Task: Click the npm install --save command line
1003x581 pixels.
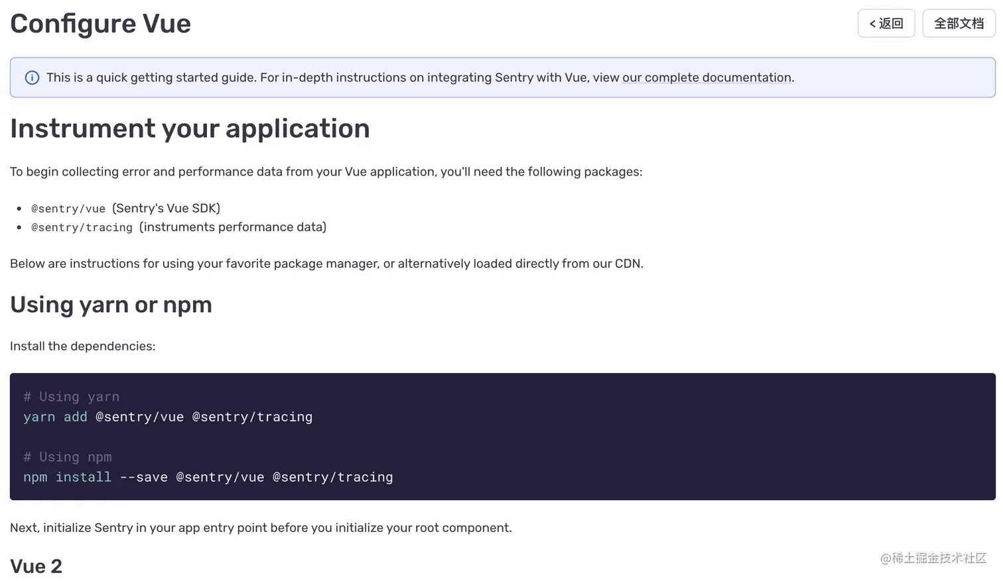Action: coord(208,477)
